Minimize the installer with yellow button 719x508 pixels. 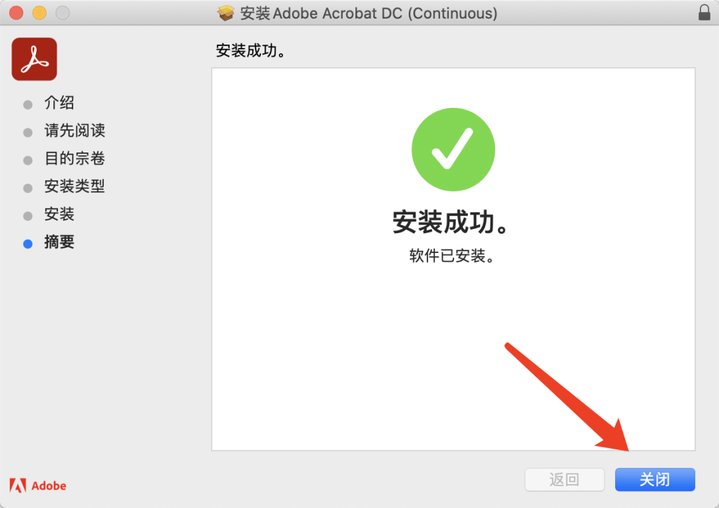pyautogui.click(x=39, y=13)
